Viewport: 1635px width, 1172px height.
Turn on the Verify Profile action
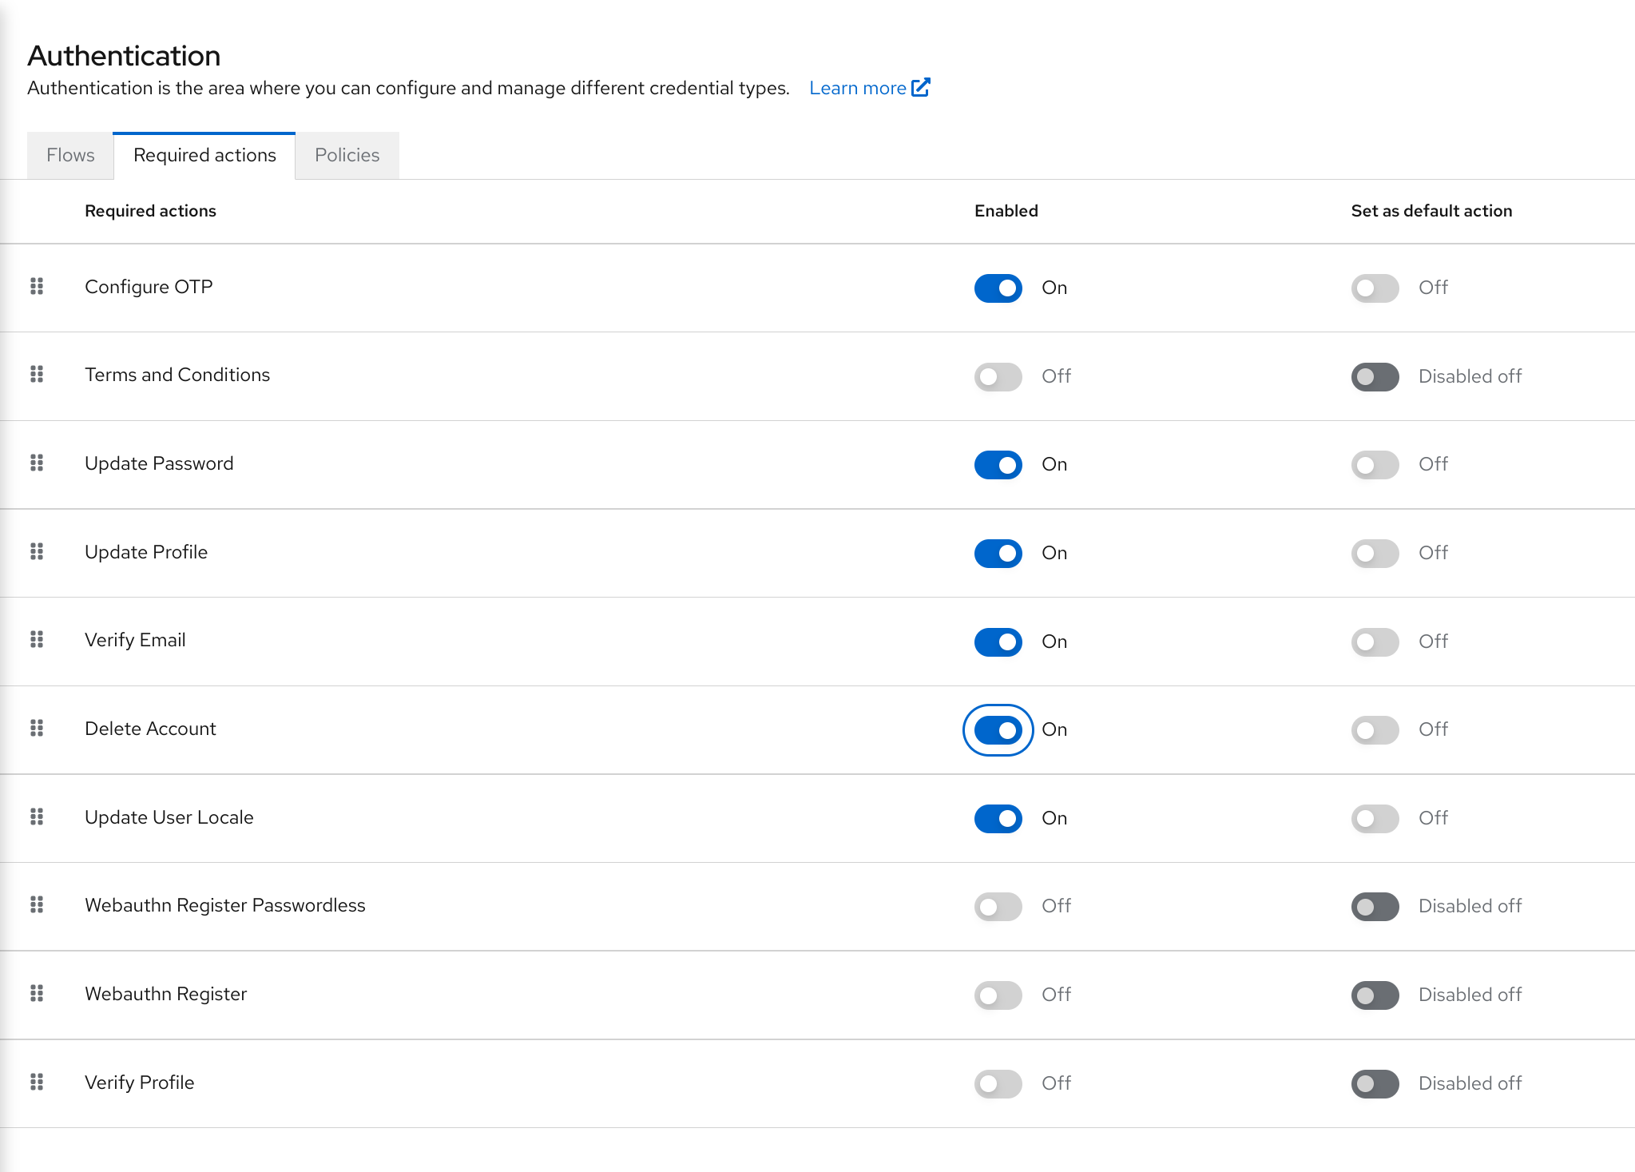pyautogui.click(x=997, y=1083)
